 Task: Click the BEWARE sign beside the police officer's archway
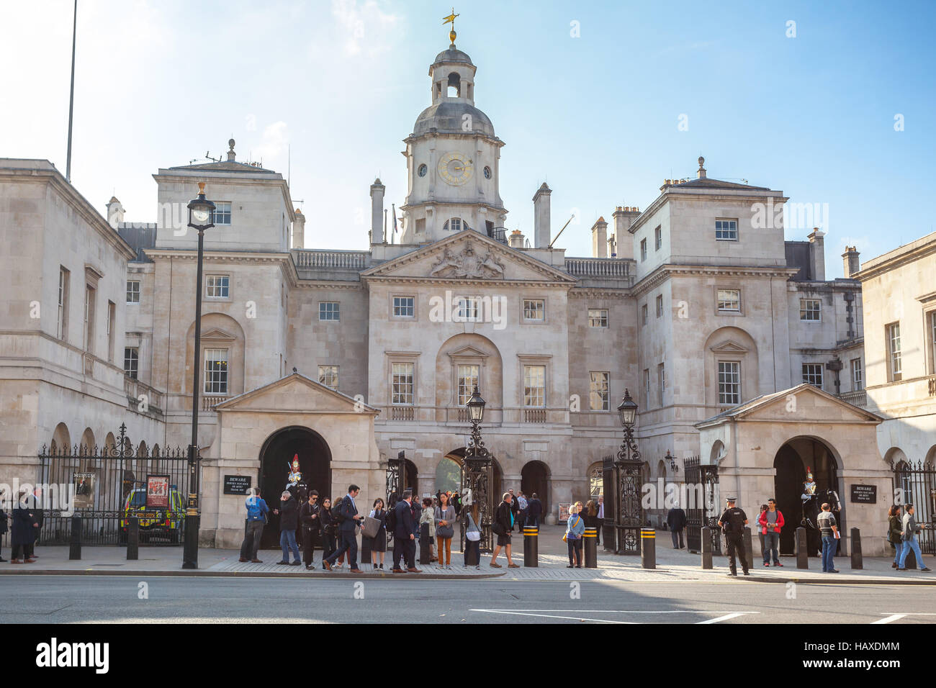coord(863,493)
